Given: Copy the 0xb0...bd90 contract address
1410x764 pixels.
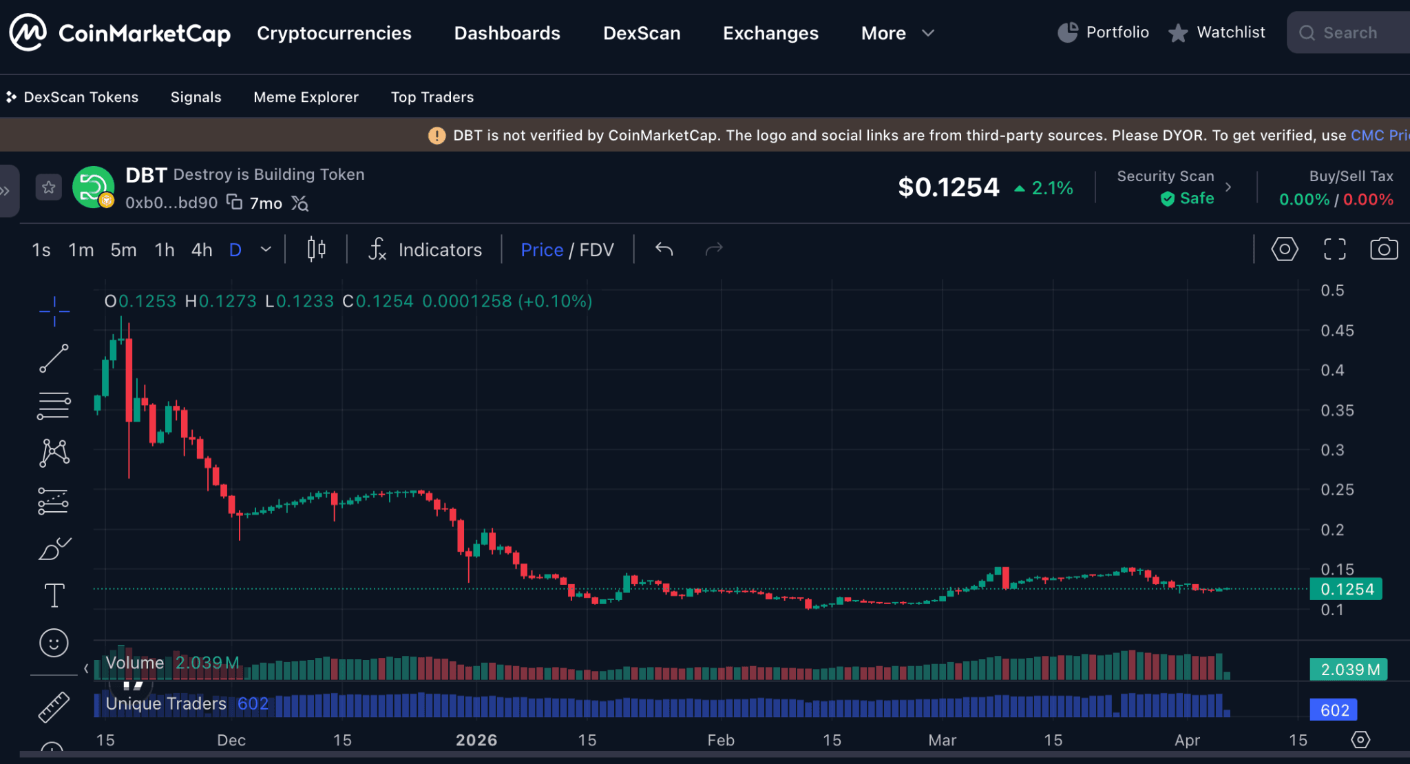Looking at the screenshot, I should coord(234,203).
